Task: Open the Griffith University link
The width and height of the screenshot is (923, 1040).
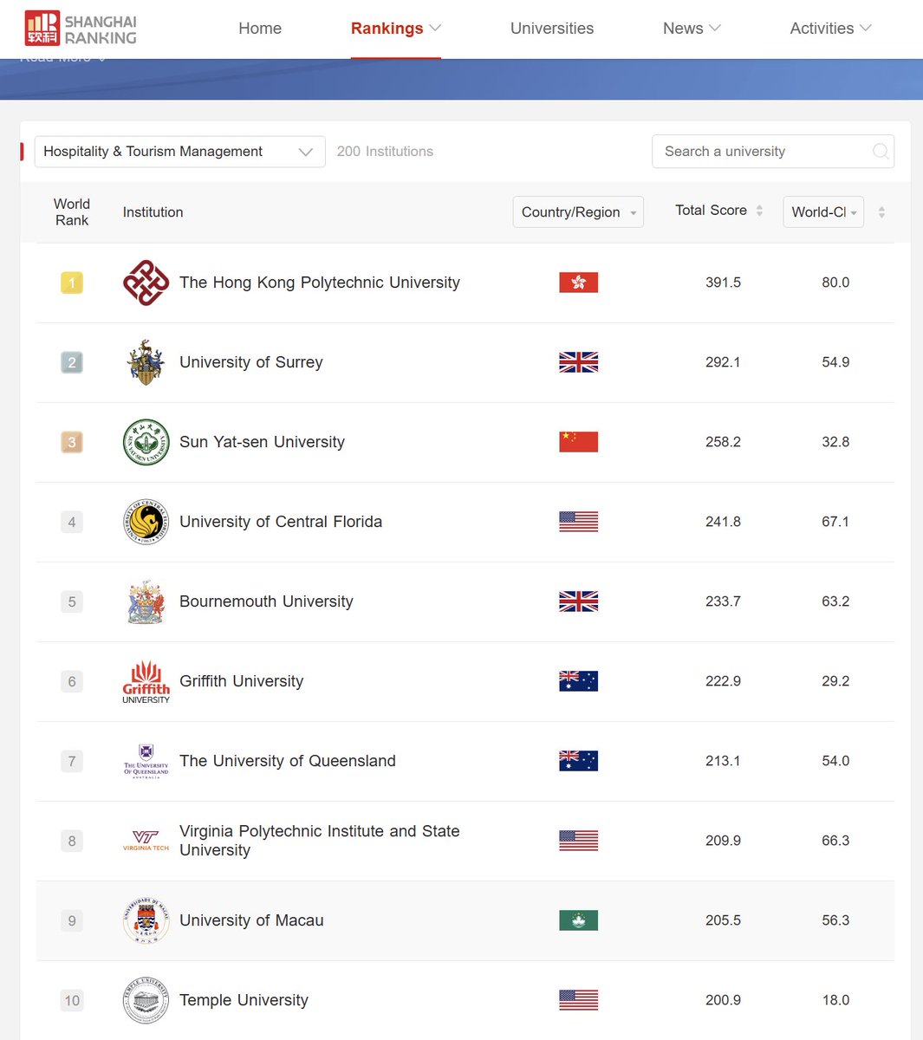Action: 242,681
